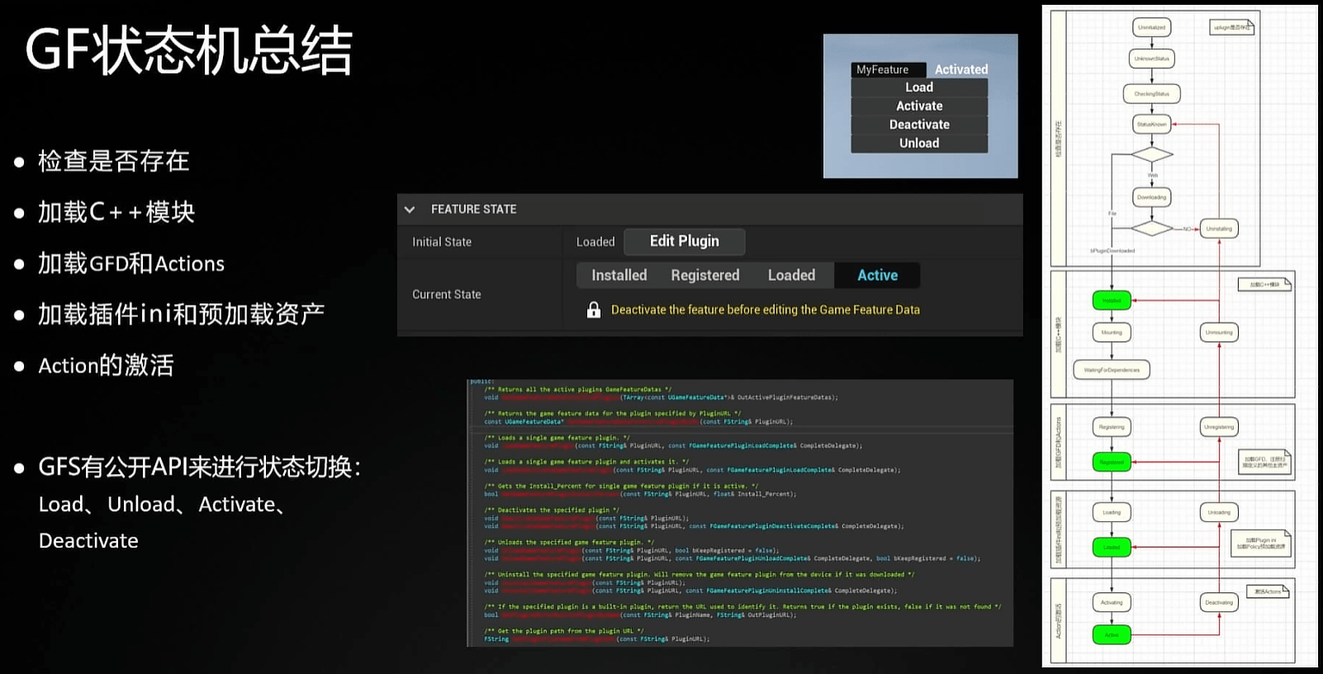
Task: Choose the Active state button
Action: click(x=877, y=275)
